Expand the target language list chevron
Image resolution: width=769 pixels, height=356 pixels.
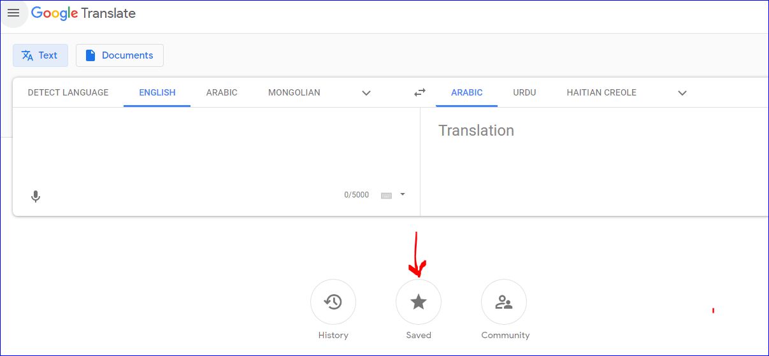tap(682, 93)
